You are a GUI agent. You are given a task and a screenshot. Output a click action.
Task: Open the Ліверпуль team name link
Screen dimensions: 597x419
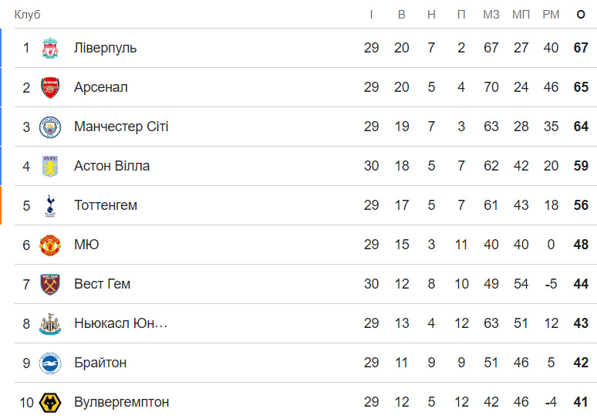(x=105, y=48)
